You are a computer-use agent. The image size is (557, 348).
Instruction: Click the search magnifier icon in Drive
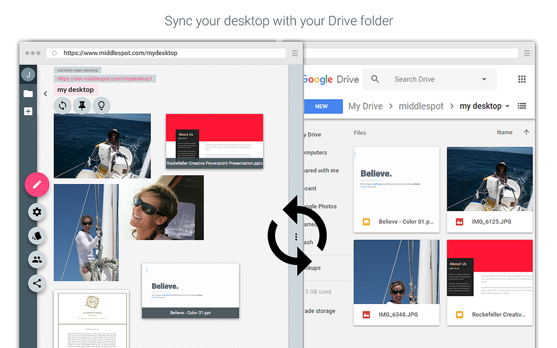click(x=375, y=79)
